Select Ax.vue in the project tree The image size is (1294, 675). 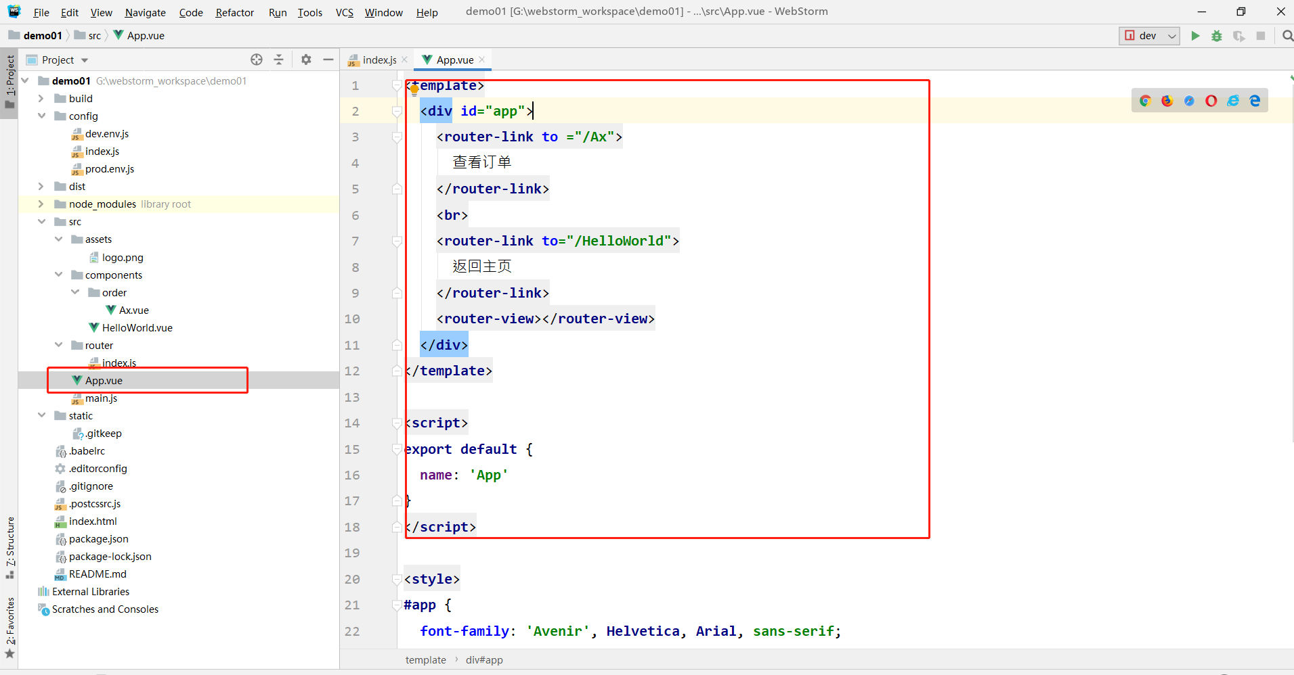(x=134, y=310)
